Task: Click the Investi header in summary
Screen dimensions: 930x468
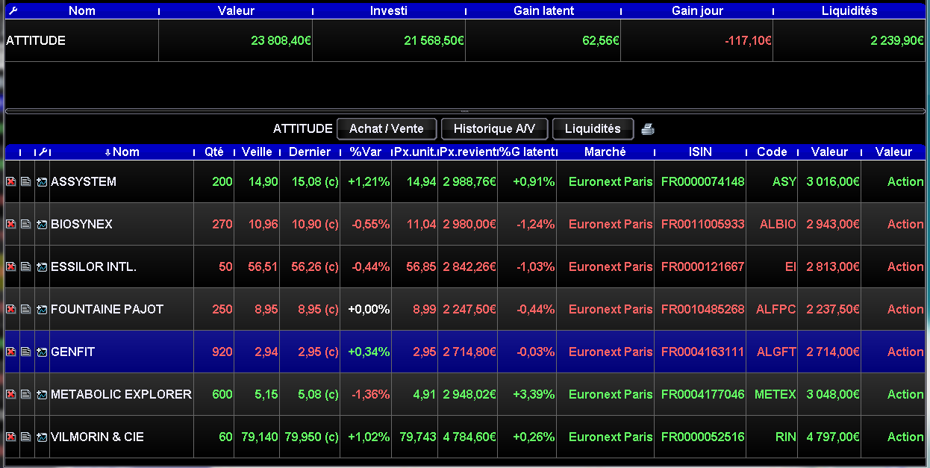Action: pos(389,10)
